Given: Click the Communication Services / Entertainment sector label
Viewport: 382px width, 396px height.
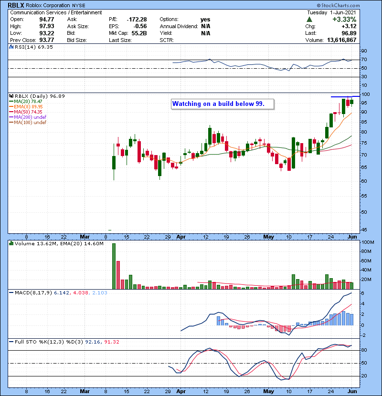Looking at the screenshot, I should point(56,12).
